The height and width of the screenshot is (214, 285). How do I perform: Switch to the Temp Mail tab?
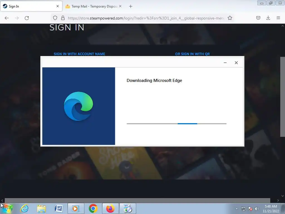93,6
